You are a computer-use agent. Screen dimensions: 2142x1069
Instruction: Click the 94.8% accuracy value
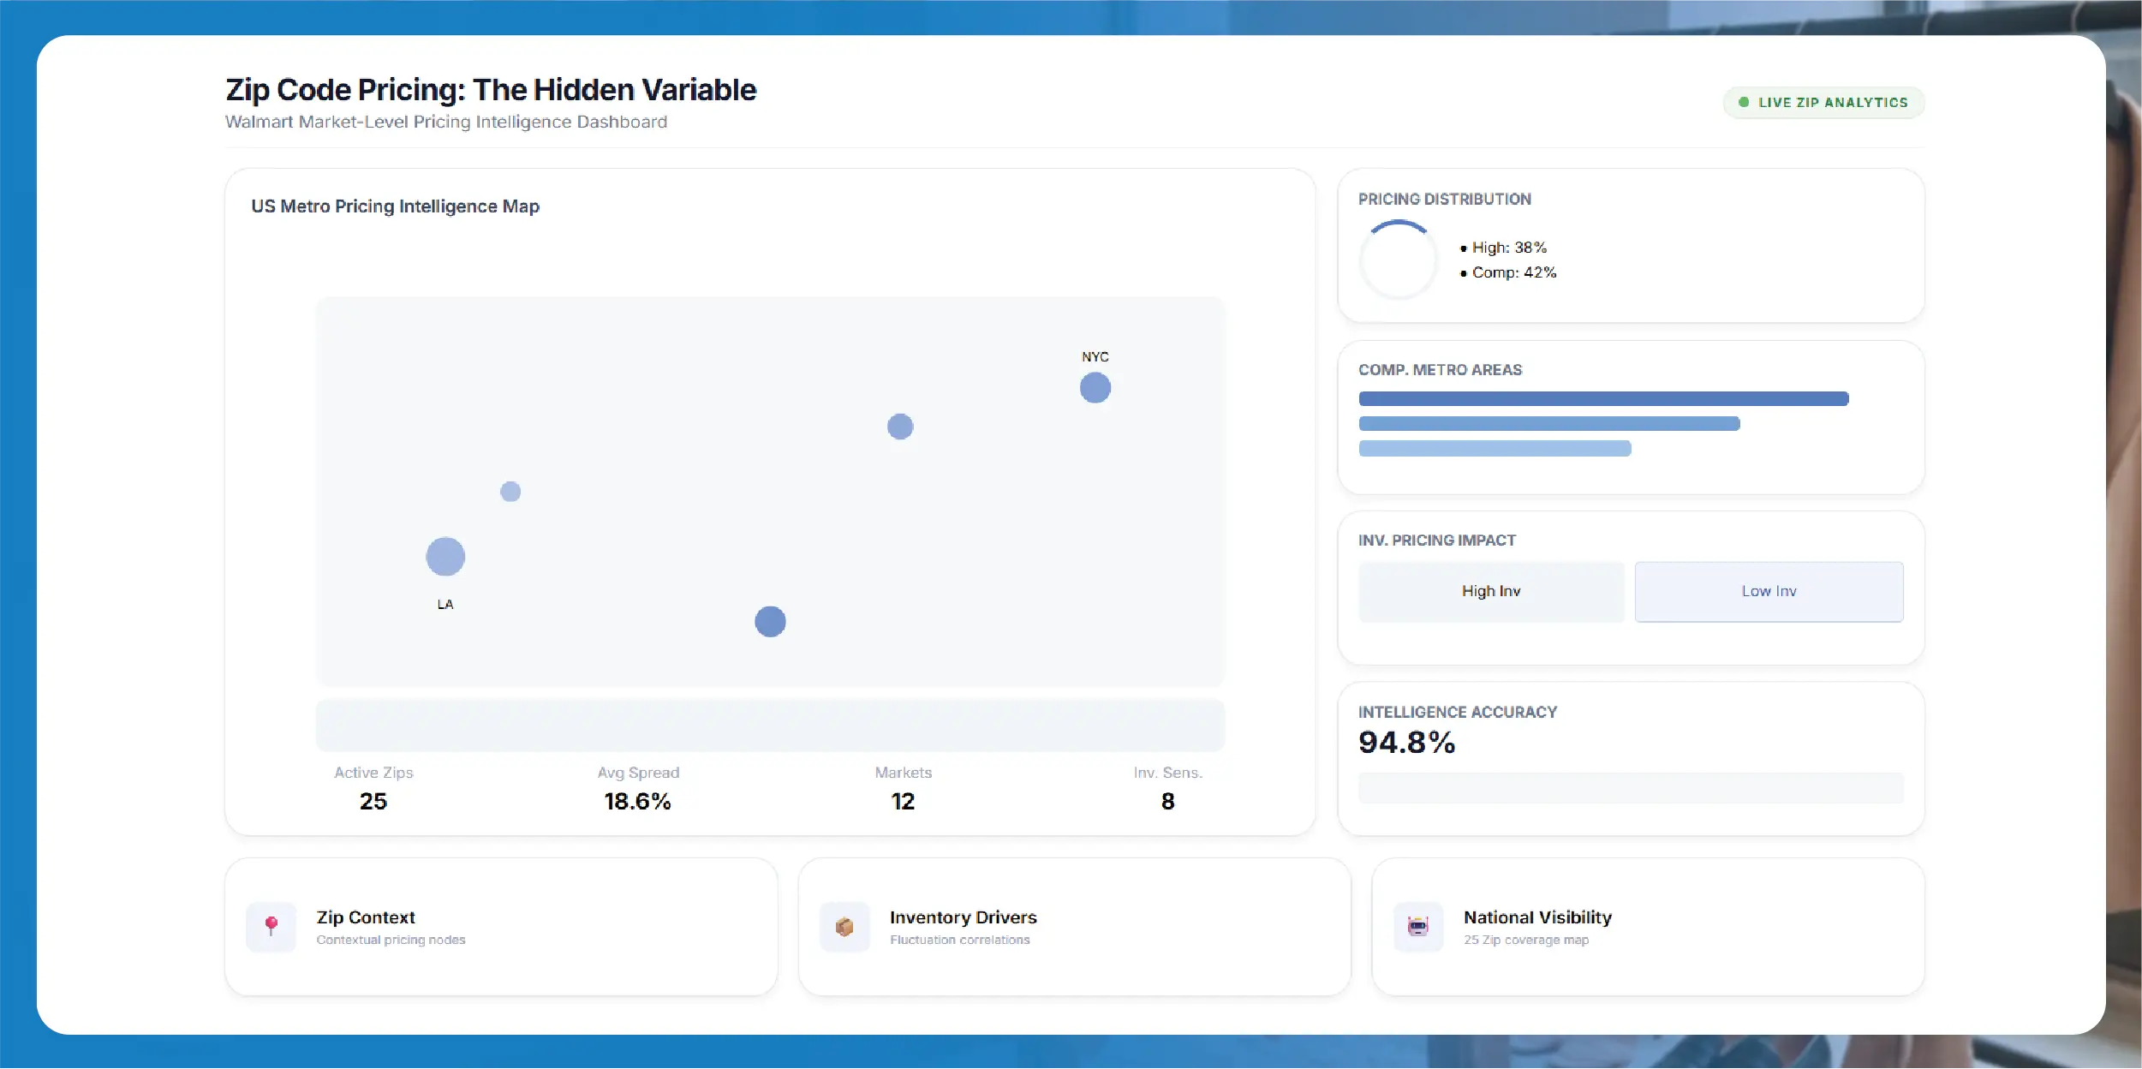coord(1407,742)
